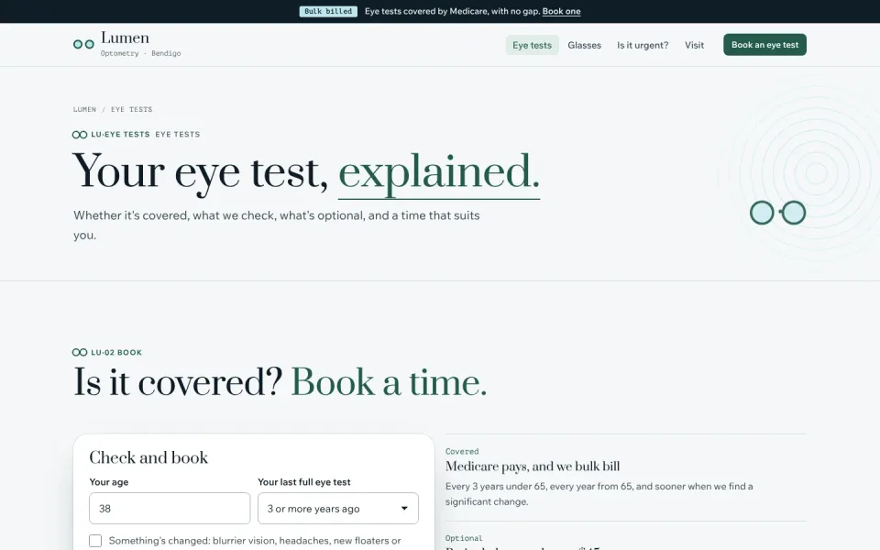
Task: Open the Eye tests nav item
Action: (x=532, y=45)
